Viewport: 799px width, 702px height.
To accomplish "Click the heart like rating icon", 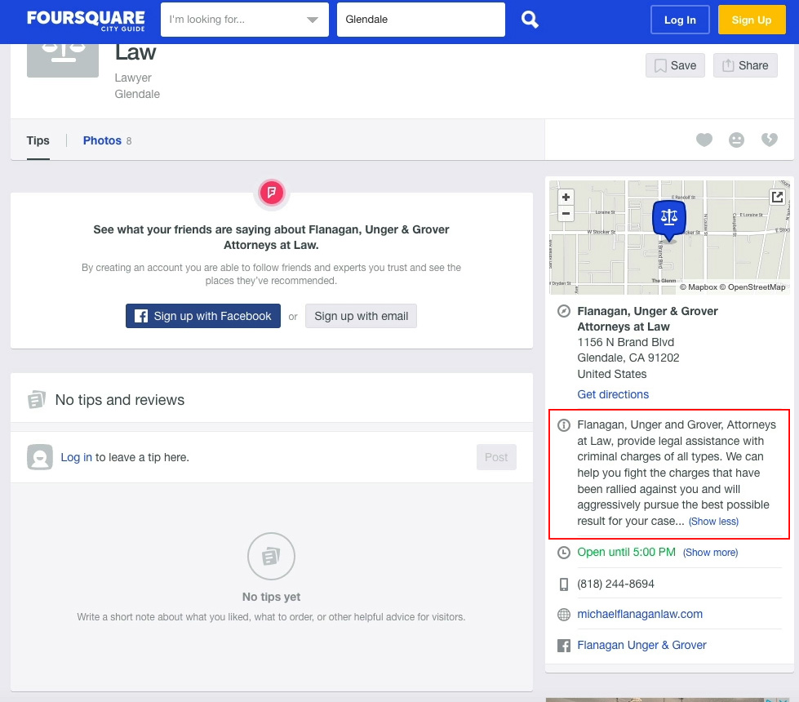I will tap(704, 140).
